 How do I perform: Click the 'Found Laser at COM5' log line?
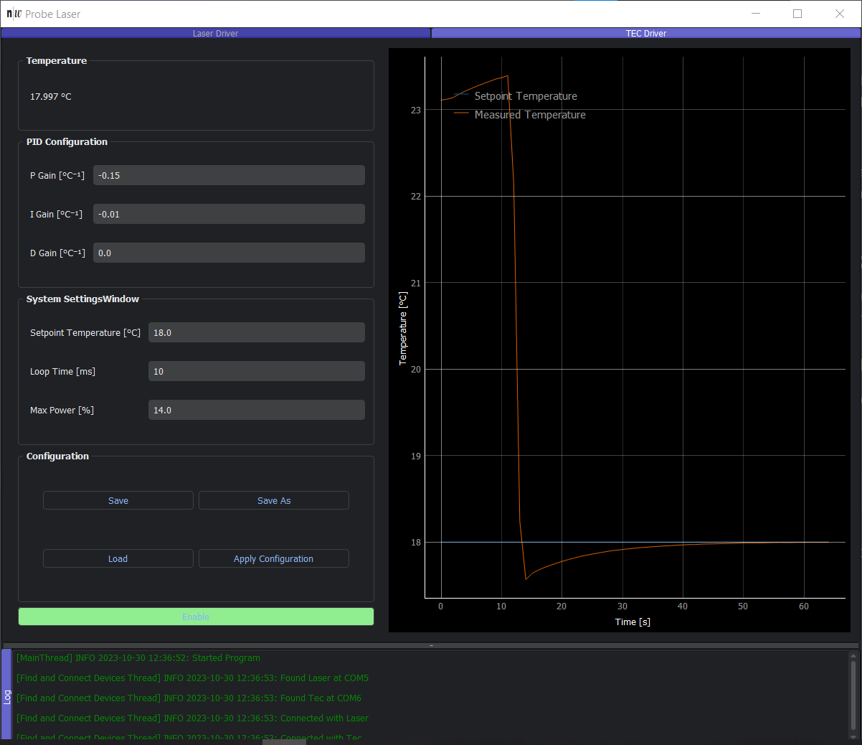(193, 678)
